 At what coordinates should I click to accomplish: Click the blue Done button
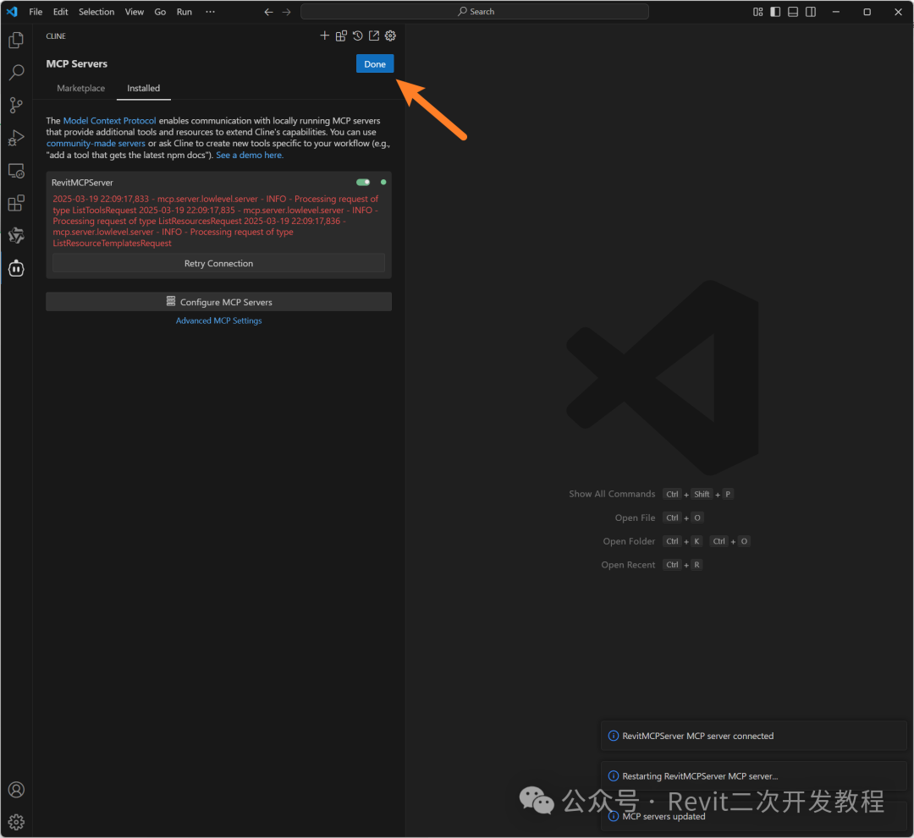point(375,64)
